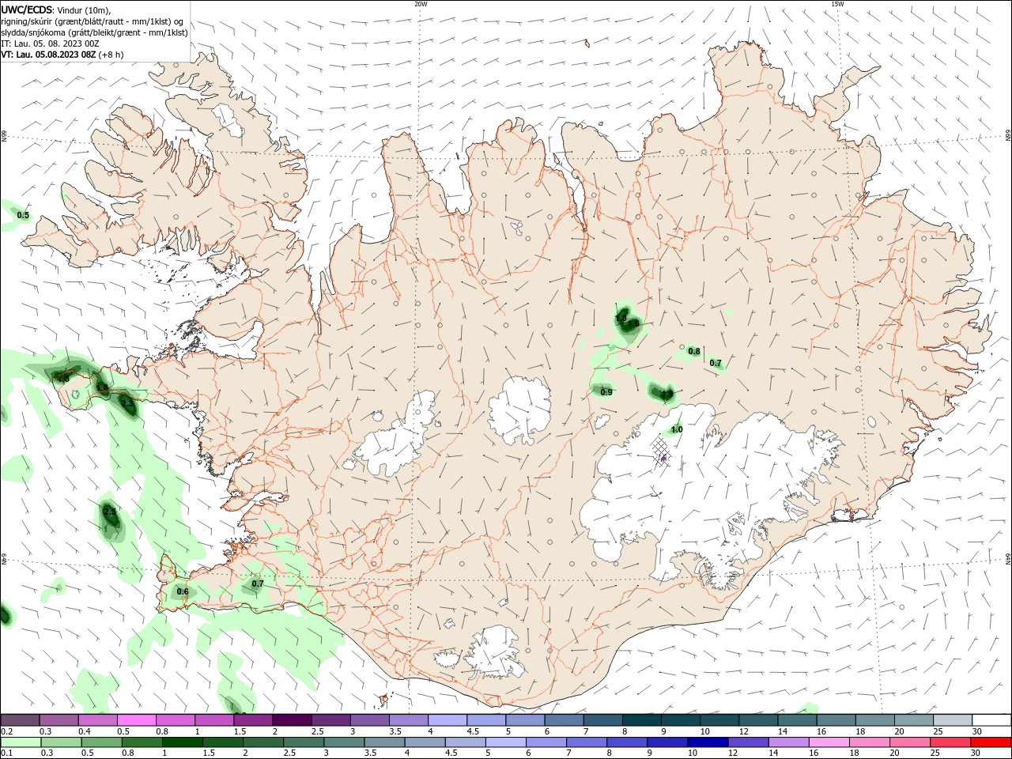Click the 0.6 precipitation value on Reykjanes peninsula
Image resolution: width=1012 pixels, height=759 pixels.
click(183, 591)
